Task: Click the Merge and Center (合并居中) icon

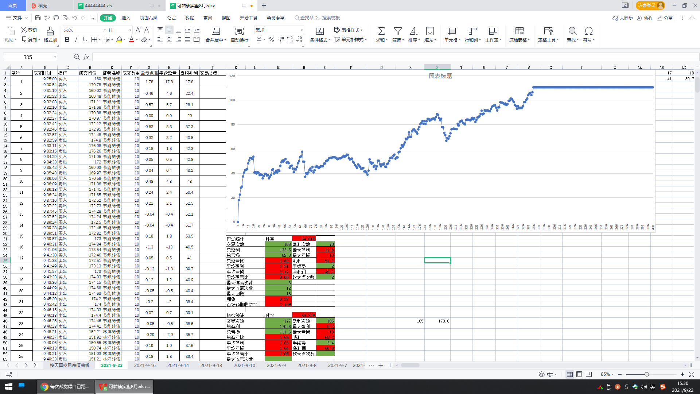Action: (x=215, y=31)
